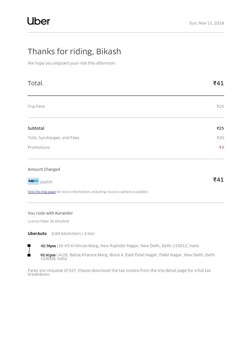Click the Subtotal ₹25 amount
252x337 pixels.
tap(220, 128)
